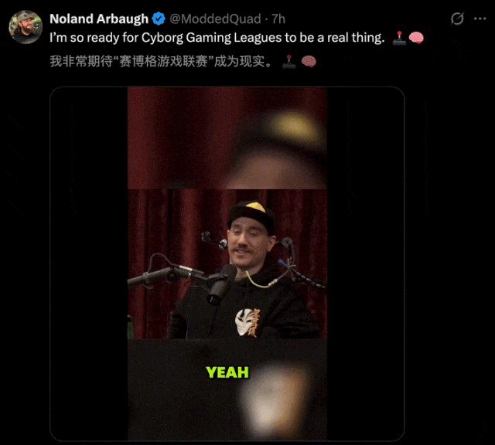Play the embedded video of the man in beanie
Viewport: 495px width, 445px height.
[227, 263]
